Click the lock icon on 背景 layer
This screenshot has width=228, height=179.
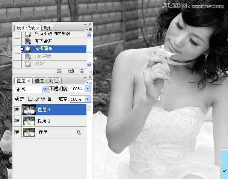tap(79, 132)
